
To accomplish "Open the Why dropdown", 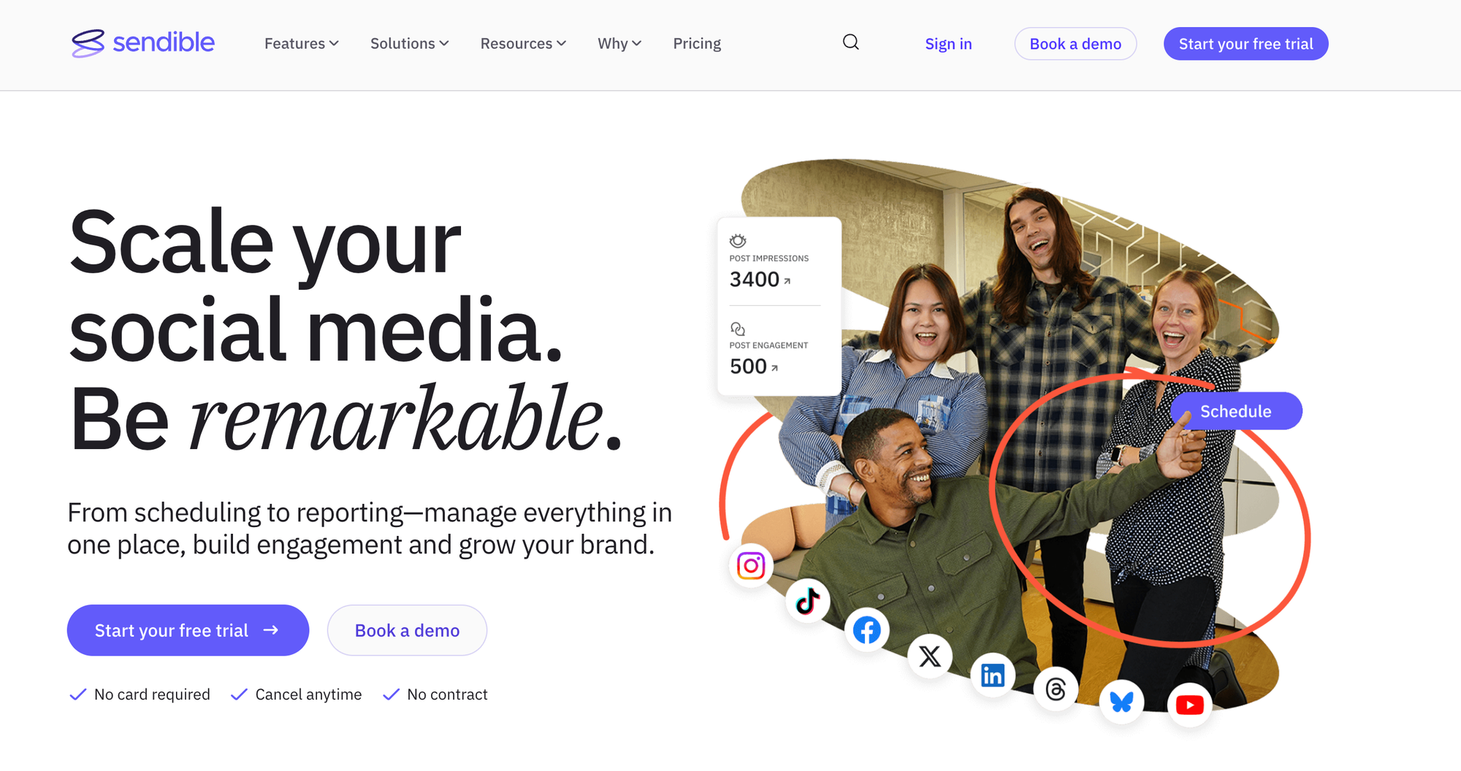I will (x=619, y=44).
